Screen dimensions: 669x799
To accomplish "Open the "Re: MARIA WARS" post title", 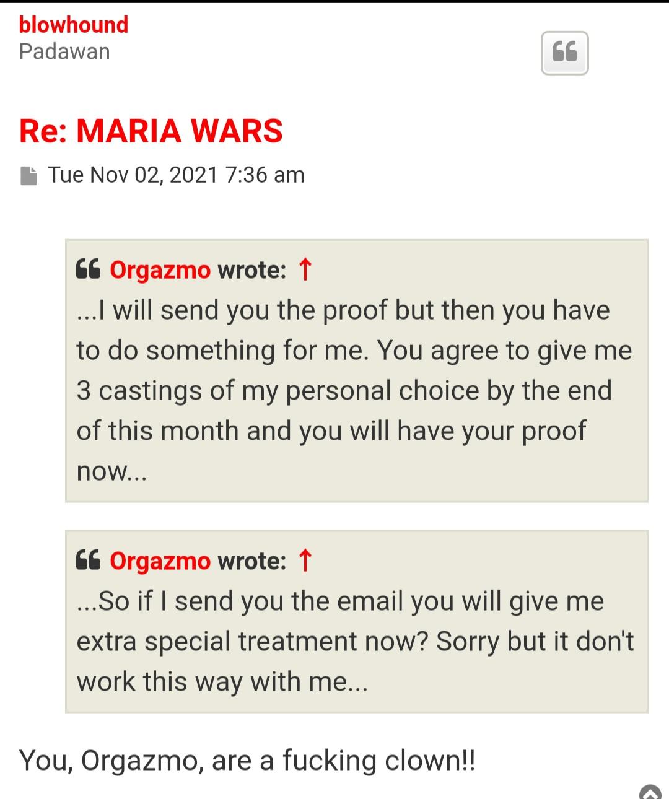I will pos(151,131).
